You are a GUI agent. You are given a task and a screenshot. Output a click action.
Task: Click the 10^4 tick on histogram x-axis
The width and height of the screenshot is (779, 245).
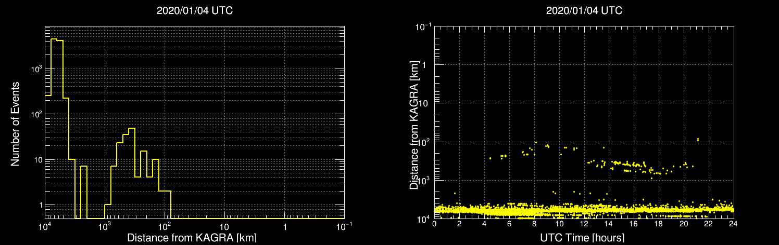45,227
